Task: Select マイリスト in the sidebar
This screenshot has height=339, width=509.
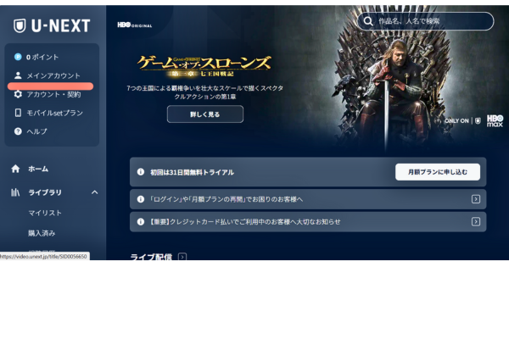Action: point(45,213)
